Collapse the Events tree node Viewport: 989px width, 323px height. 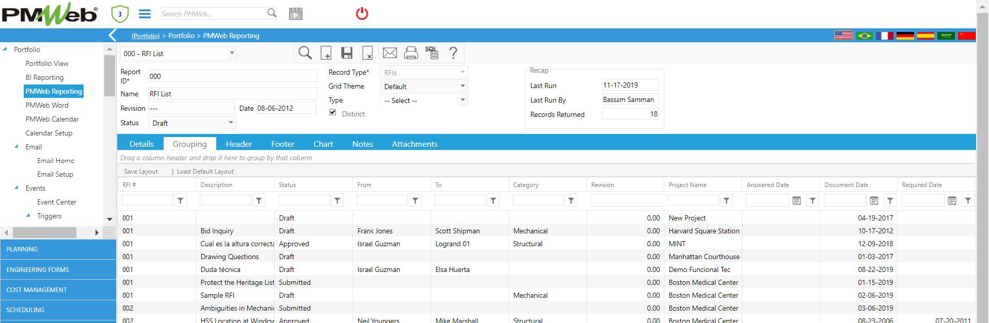tap(17, 188)
